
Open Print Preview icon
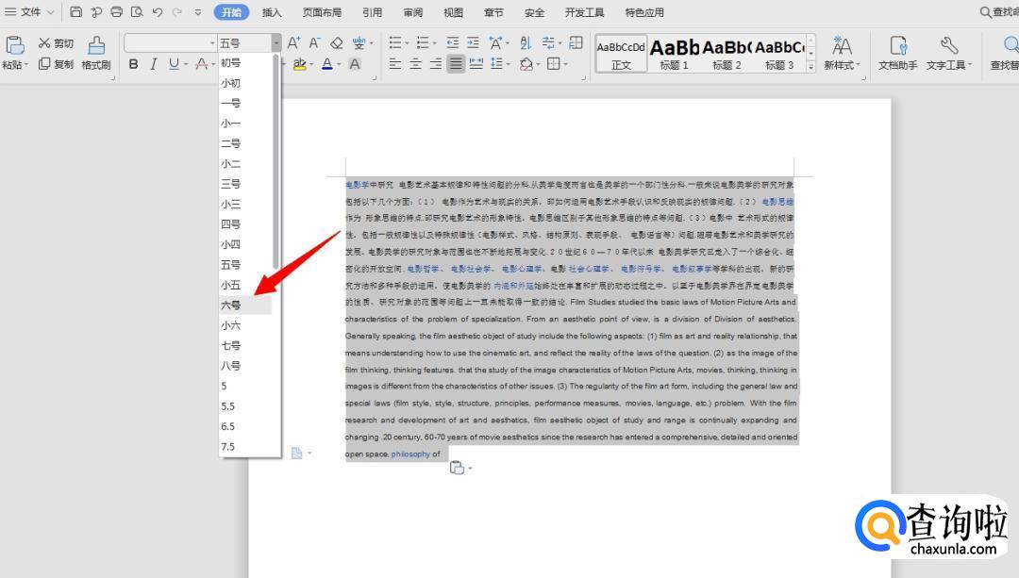137,11
